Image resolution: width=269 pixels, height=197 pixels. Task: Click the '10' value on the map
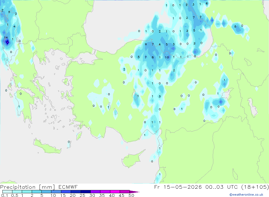(x=167, y=57)
